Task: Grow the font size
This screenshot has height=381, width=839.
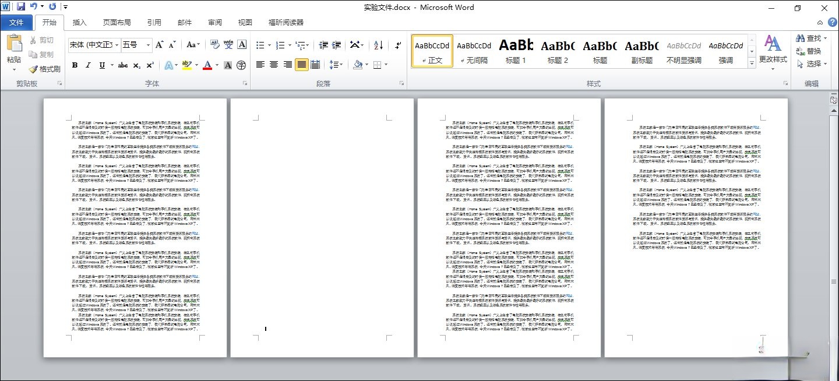Action: coord(160,45)
